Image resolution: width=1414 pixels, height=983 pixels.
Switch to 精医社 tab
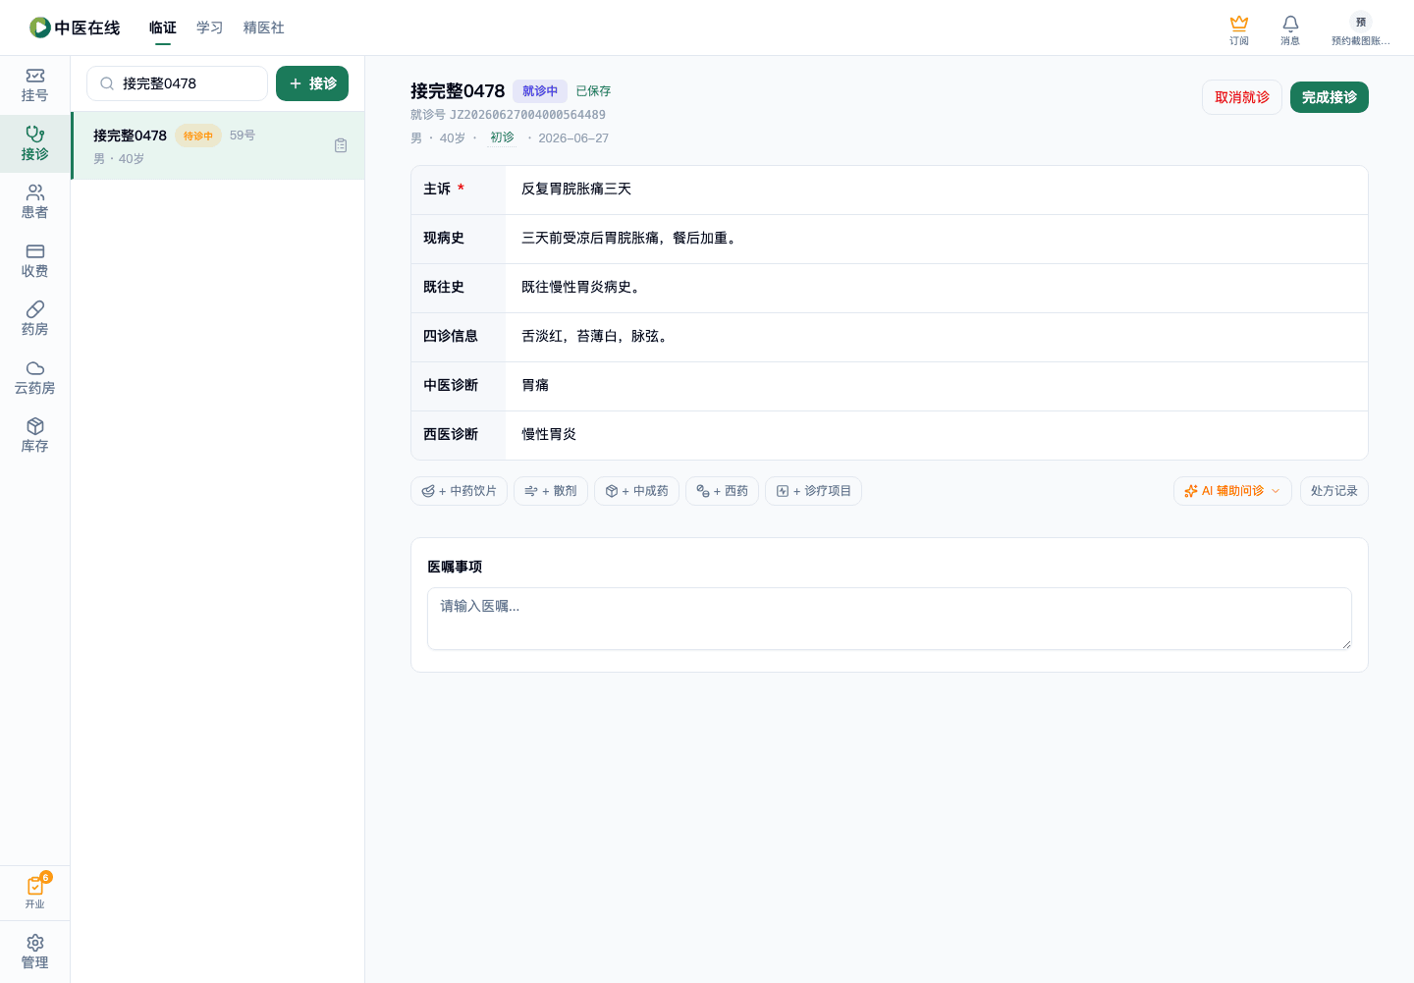coord(264,27)
